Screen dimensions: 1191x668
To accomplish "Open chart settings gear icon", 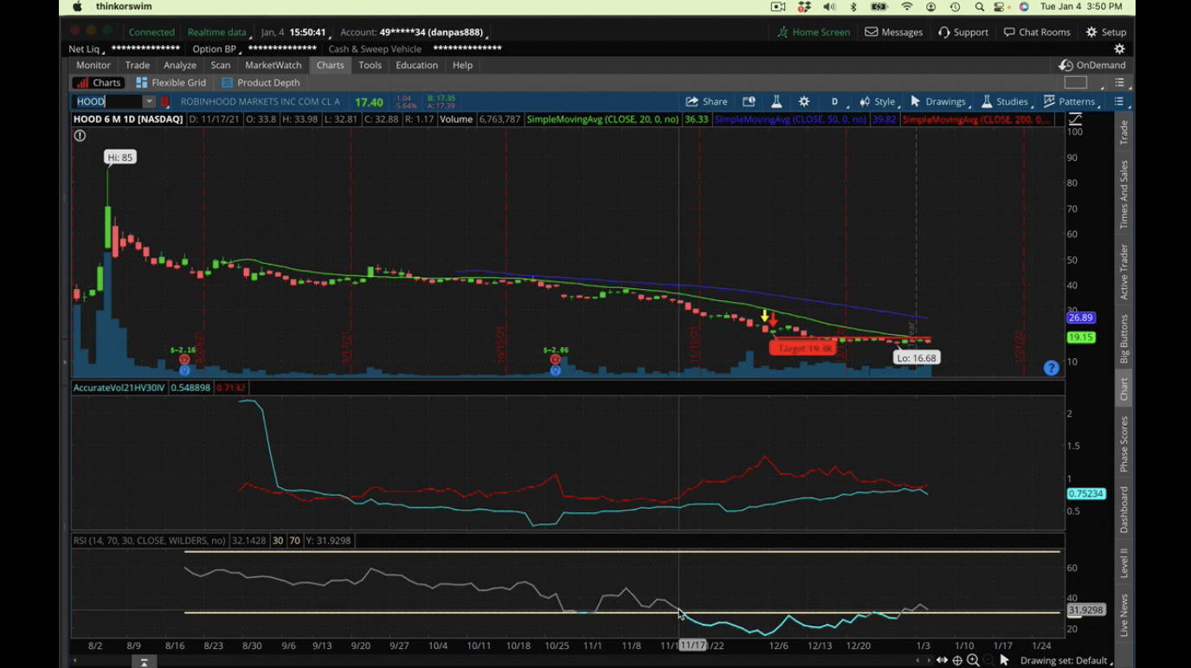I will tap(804, 101).
